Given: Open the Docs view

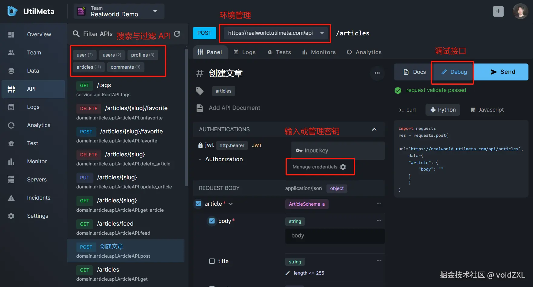Looking at the screenshot, I should [x=415, y=72].
